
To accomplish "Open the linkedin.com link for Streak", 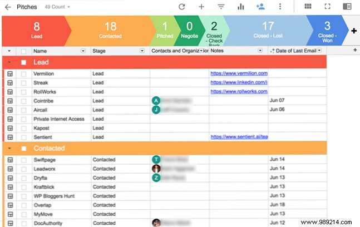I will (x=239, y=82).
